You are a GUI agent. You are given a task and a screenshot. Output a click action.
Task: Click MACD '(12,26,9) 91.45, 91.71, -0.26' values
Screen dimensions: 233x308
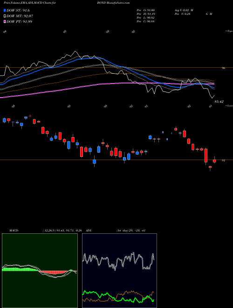[x=63, y=231]
